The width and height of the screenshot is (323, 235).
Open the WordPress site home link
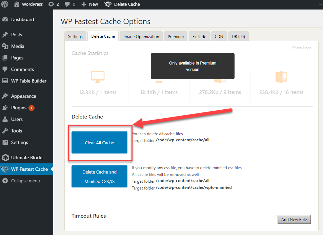point(28,4)
